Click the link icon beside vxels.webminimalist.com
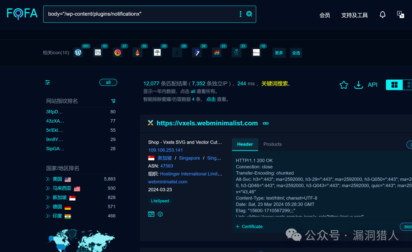Image resolution: width=412 pixels, height=252 pixels. click(266, 123)
